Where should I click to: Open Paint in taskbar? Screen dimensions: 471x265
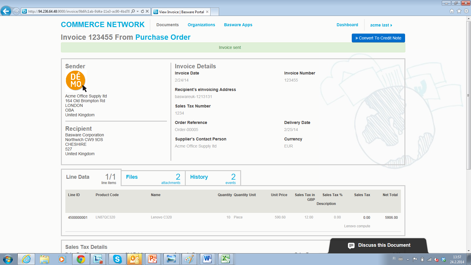point(189,259)
